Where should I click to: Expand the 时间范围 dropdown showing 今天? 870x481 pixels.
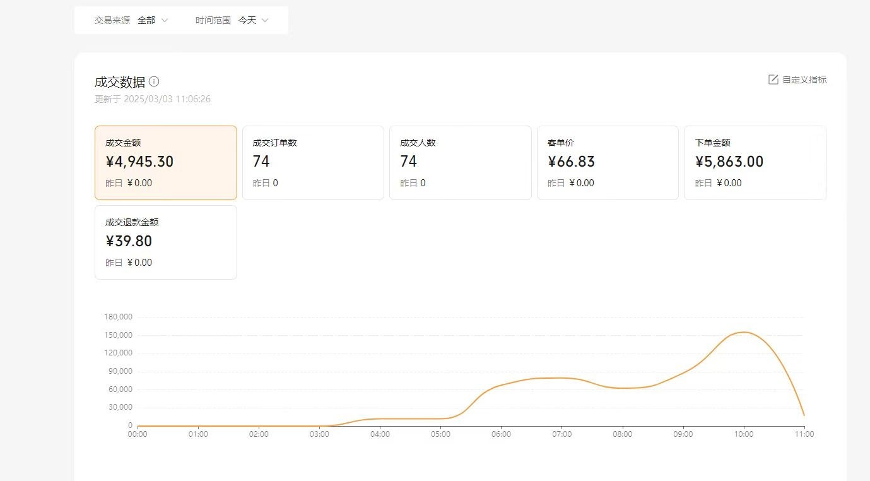tap(247, 20)
